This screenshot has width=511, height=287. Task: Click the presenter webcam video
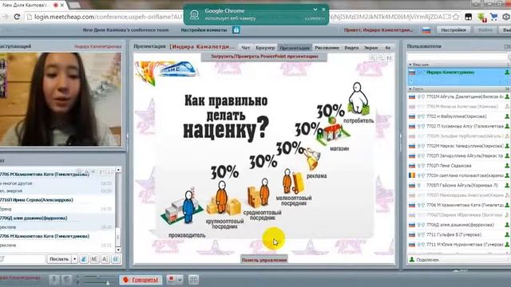[61, 99]
